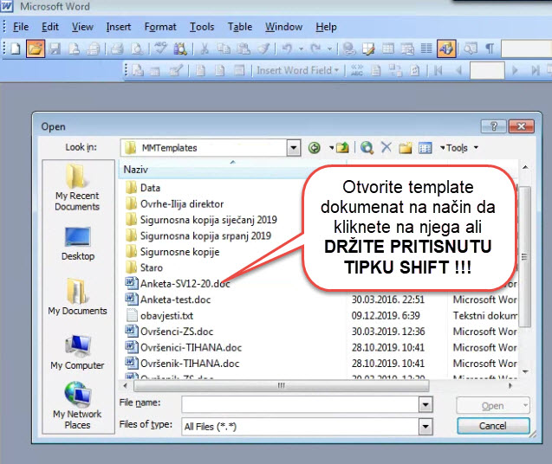552x464 pixels.
Task: Click the Back arrow in Open dialog
Action: pos(314,148)
